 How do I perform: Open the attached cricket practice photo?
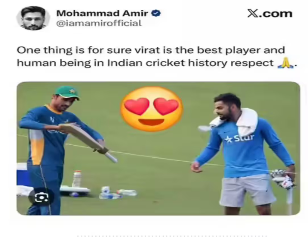pos(158,148)
